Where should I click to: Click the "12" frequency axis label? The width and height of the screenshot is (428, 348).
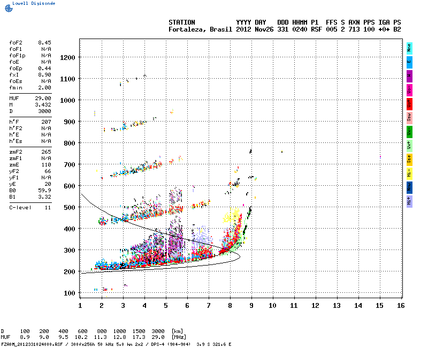click(x=315, y=306)
